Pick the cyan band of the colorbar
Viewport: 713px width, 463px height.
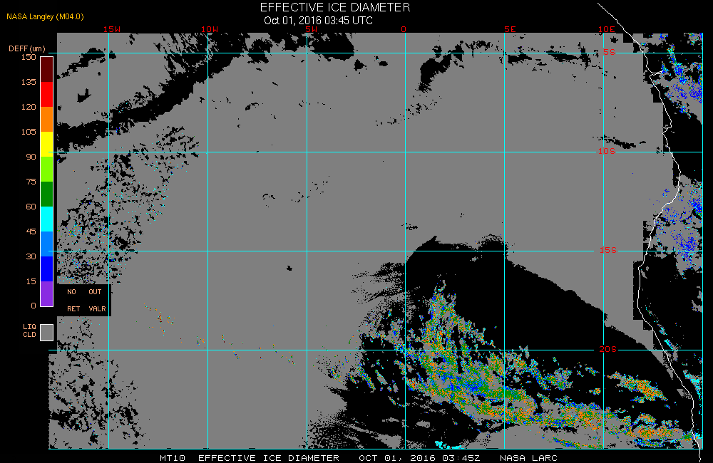[47, 219]
